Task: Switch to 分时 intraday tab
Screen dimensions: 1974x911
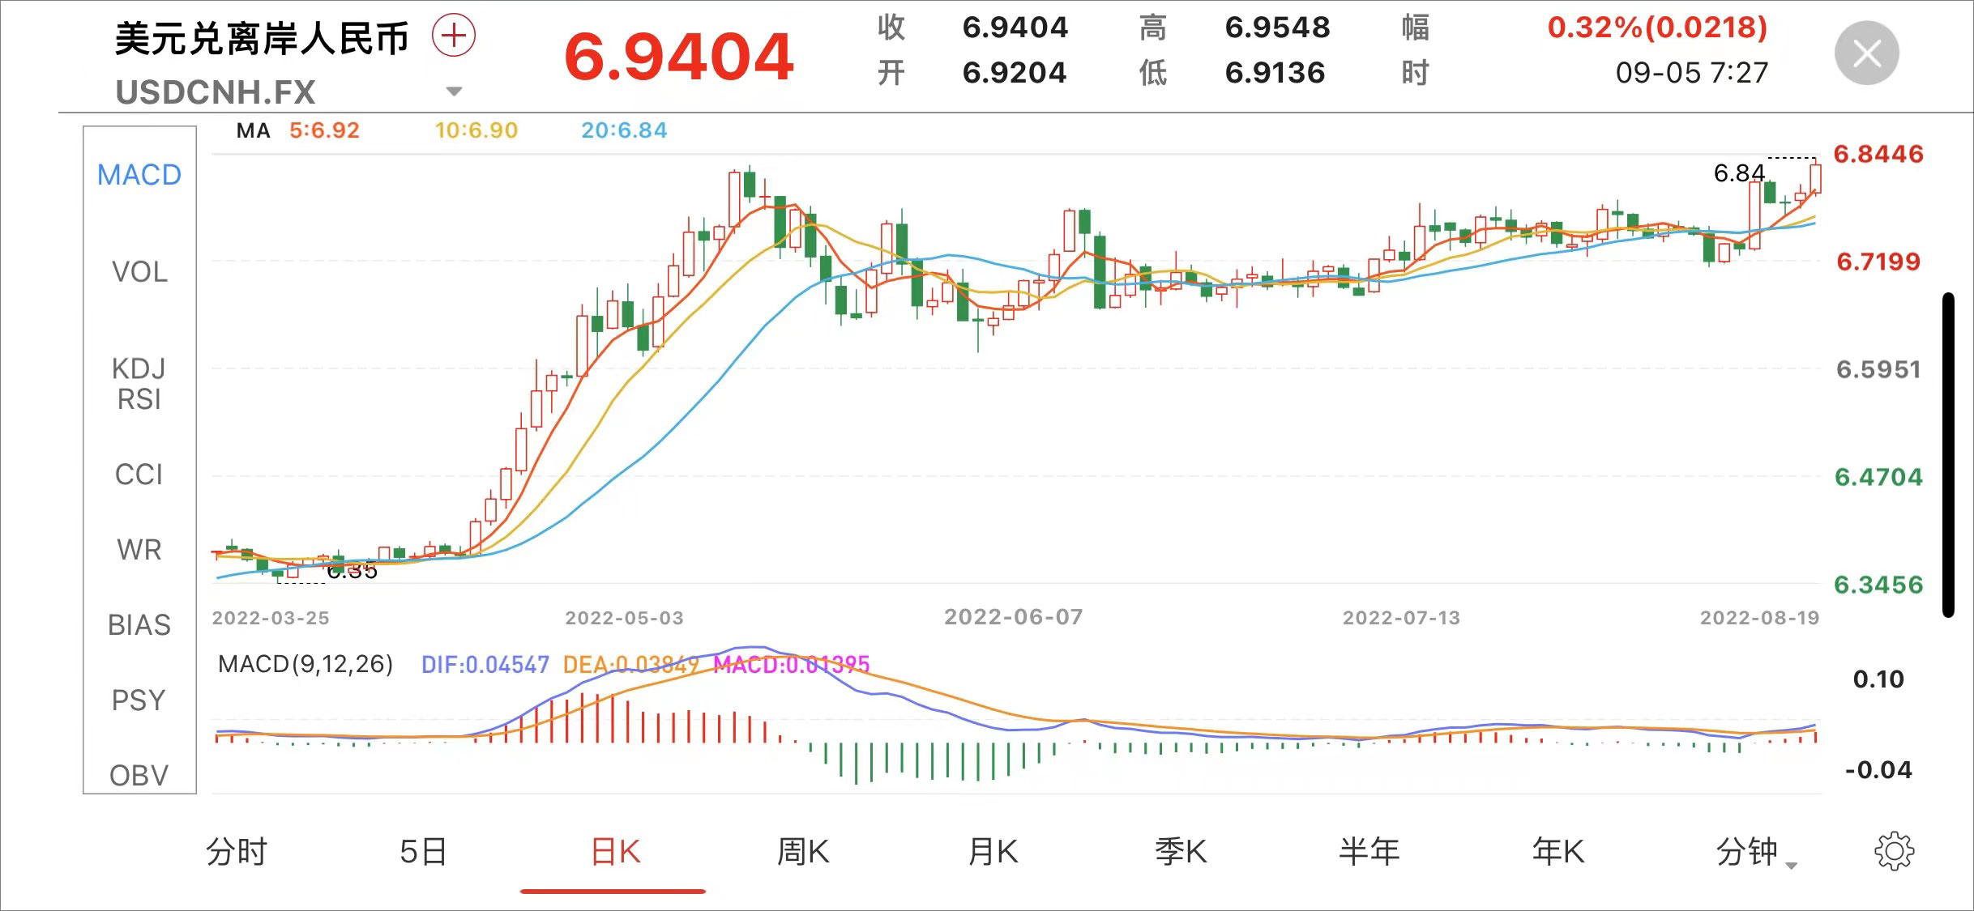Action: coord(237,852)
